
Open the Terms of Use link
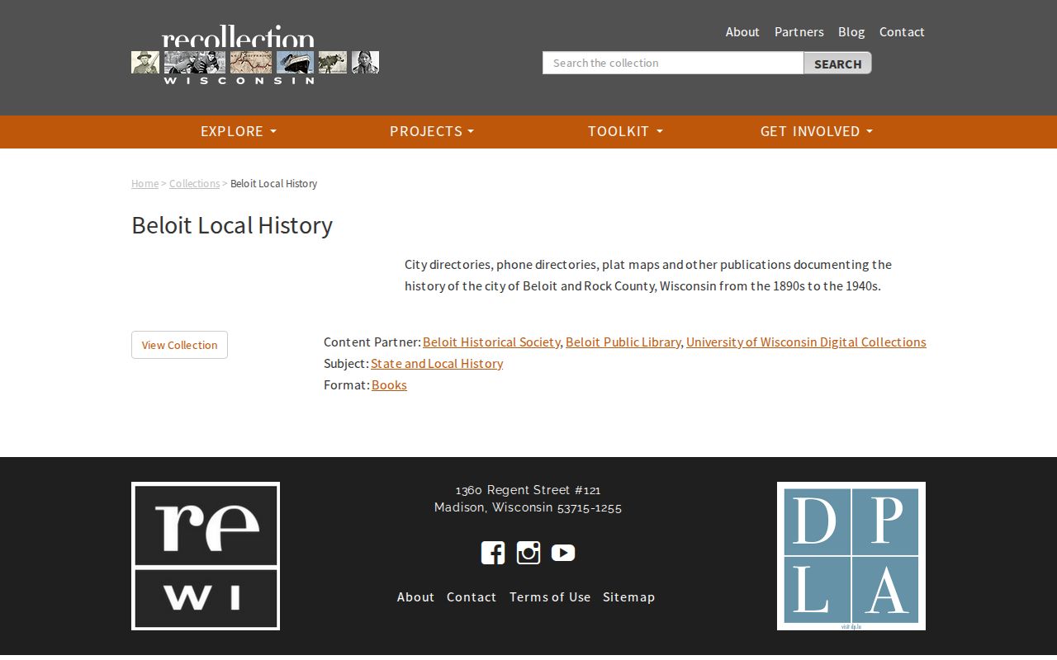550,596
